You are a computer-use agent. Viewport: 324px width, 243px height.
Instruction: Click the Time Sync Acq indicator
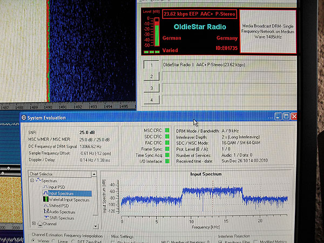167,155
